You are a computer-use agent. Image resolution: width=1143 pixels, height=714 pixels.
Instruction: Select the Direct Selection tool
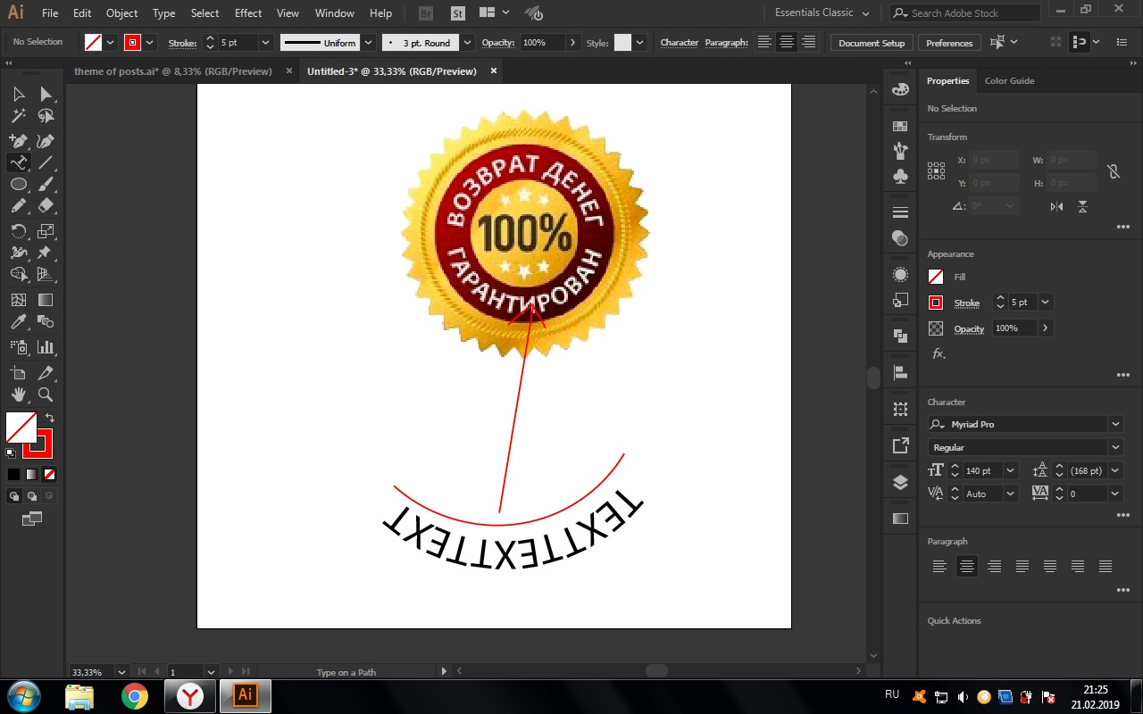point(46,95)
